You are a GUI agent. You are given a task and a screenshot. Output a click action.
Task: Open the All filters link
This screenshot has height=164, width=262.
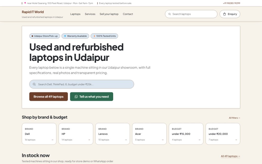(x=234, y=118)
